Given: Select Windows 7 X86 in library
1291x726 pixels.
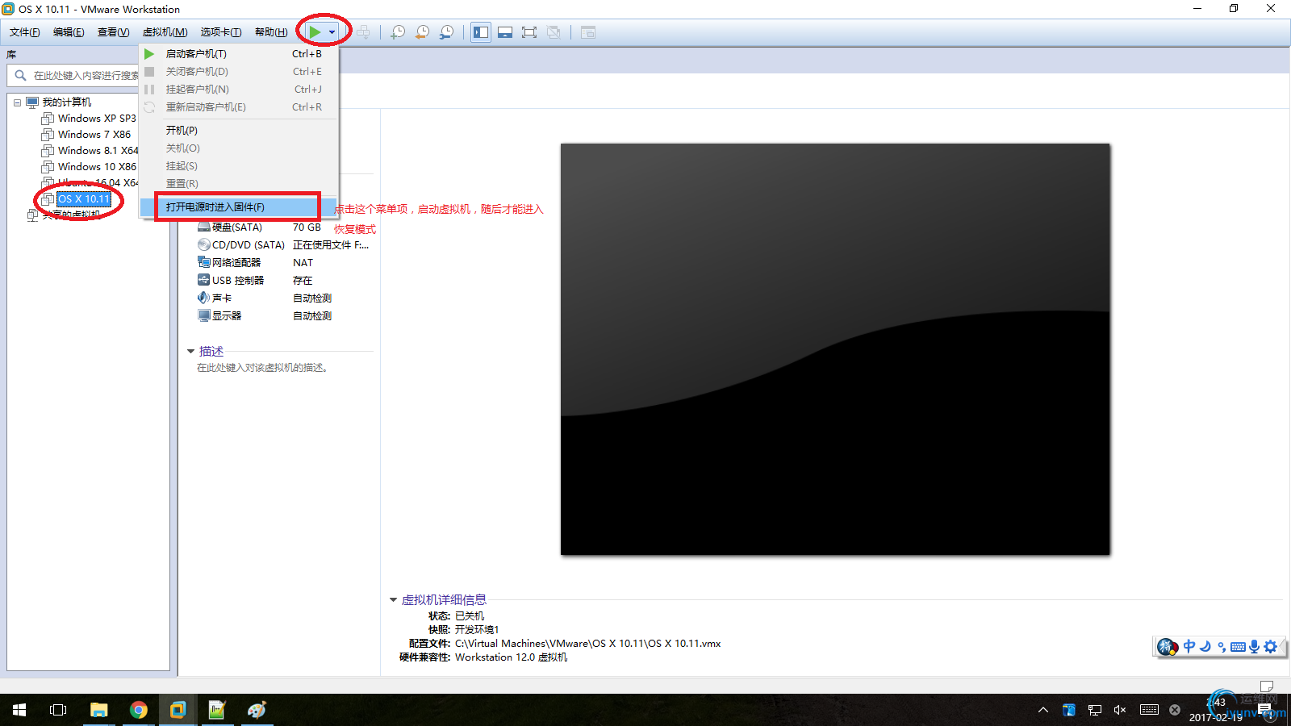Looking at the screenshot, I should (94, 135).
